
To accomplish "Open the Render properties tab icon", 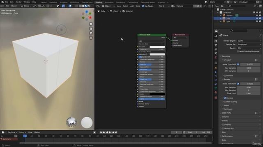I will (216, 41).
